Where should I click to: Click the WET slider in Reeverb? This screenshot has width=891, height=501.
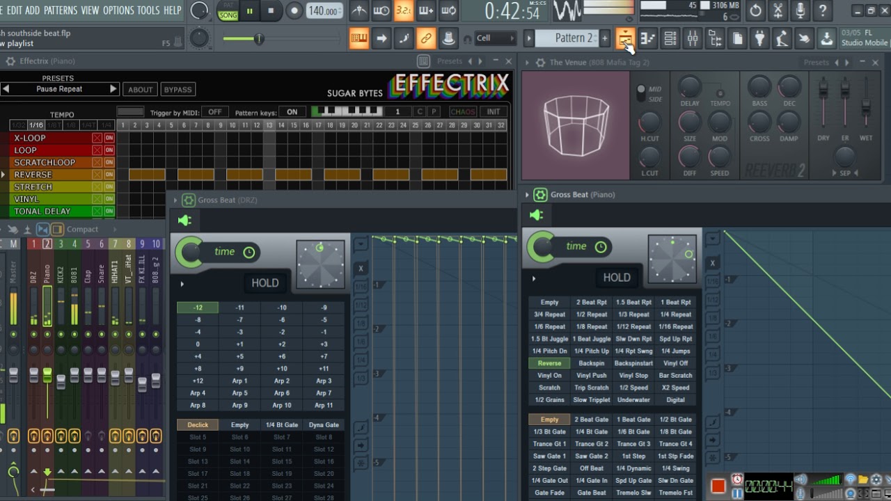pyautogui.click(x=866, y=107)
